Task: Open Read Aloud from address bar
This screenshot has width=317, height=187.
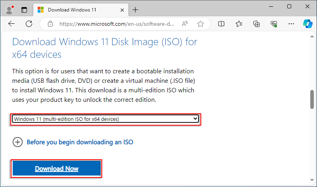Action: tap(185, 24)
